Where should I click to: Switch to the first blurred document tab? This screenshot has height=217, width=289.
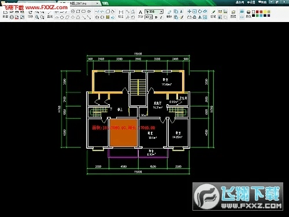pos(36,3)
